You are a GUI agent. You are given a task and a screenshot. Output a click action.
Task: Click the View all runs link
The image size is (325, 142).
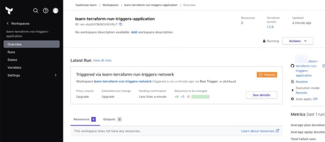[x=102, y=60]
